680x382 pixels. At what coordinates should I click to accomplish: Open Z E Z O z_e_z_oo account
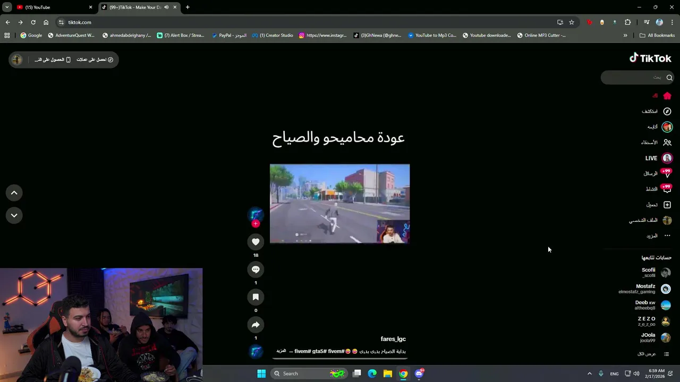click(653, 322)
